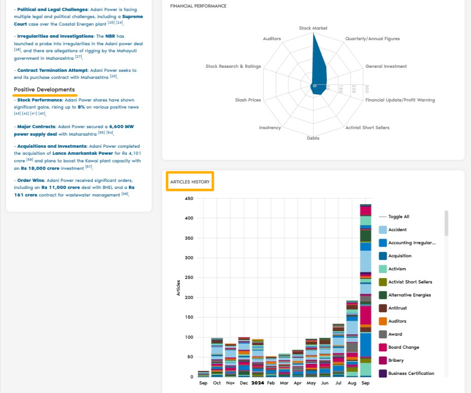Click citation [29] after Maharashtra contract
Viewport: 471px width, 393px height.
point(113,76)
